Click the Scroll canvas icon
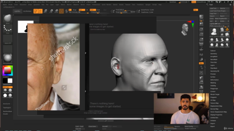This screenshot has height=131, width=234. pyautogui.click(x=201, y=24)
